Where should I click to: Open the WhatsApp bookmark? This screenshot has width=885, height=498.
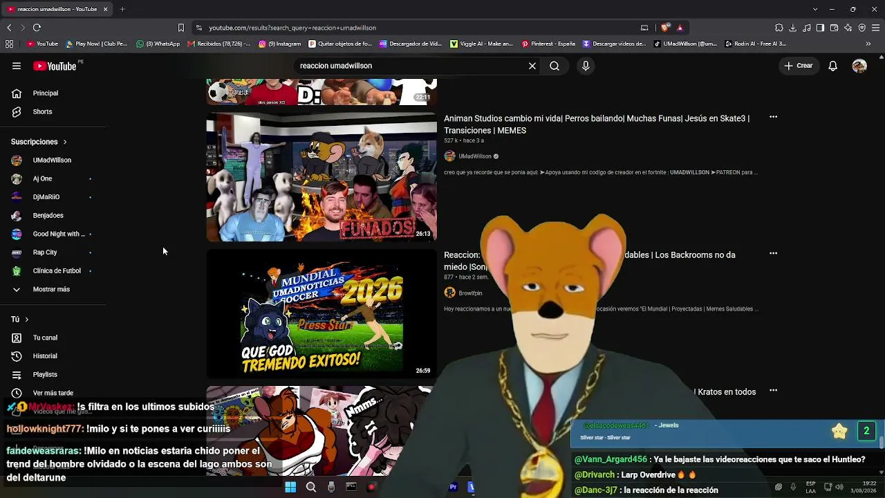[x=158, y=44]
